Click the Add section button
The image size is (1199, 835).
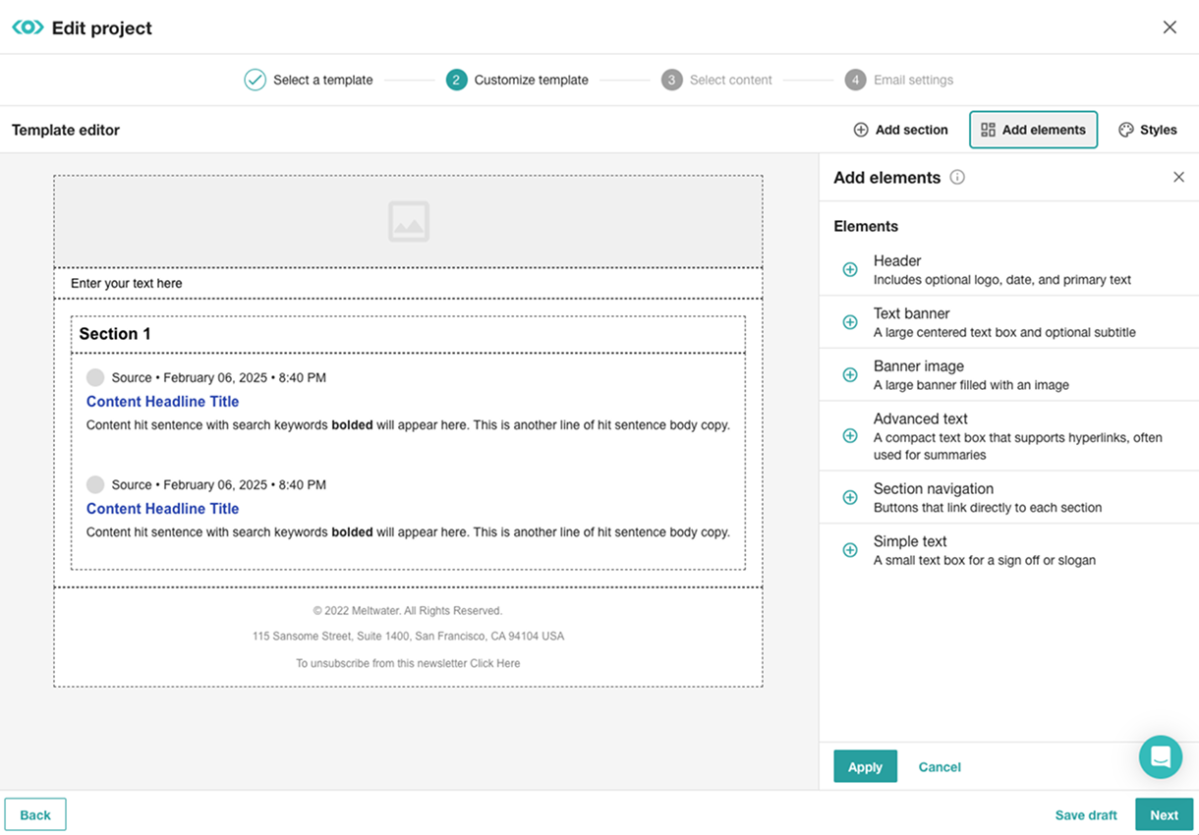900,130
